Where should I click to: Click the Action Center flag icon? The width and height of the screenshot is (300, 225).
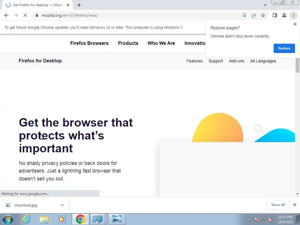click(x=256, y=219)
